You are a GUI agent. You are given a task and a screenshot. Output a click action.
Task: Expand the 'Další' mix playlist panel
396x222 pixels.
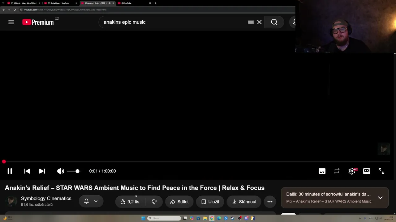380,198
